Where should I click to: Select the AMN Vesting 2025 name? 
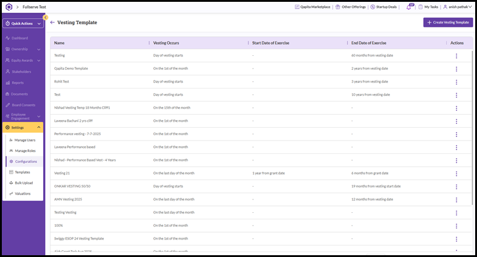tap(68, 199)
